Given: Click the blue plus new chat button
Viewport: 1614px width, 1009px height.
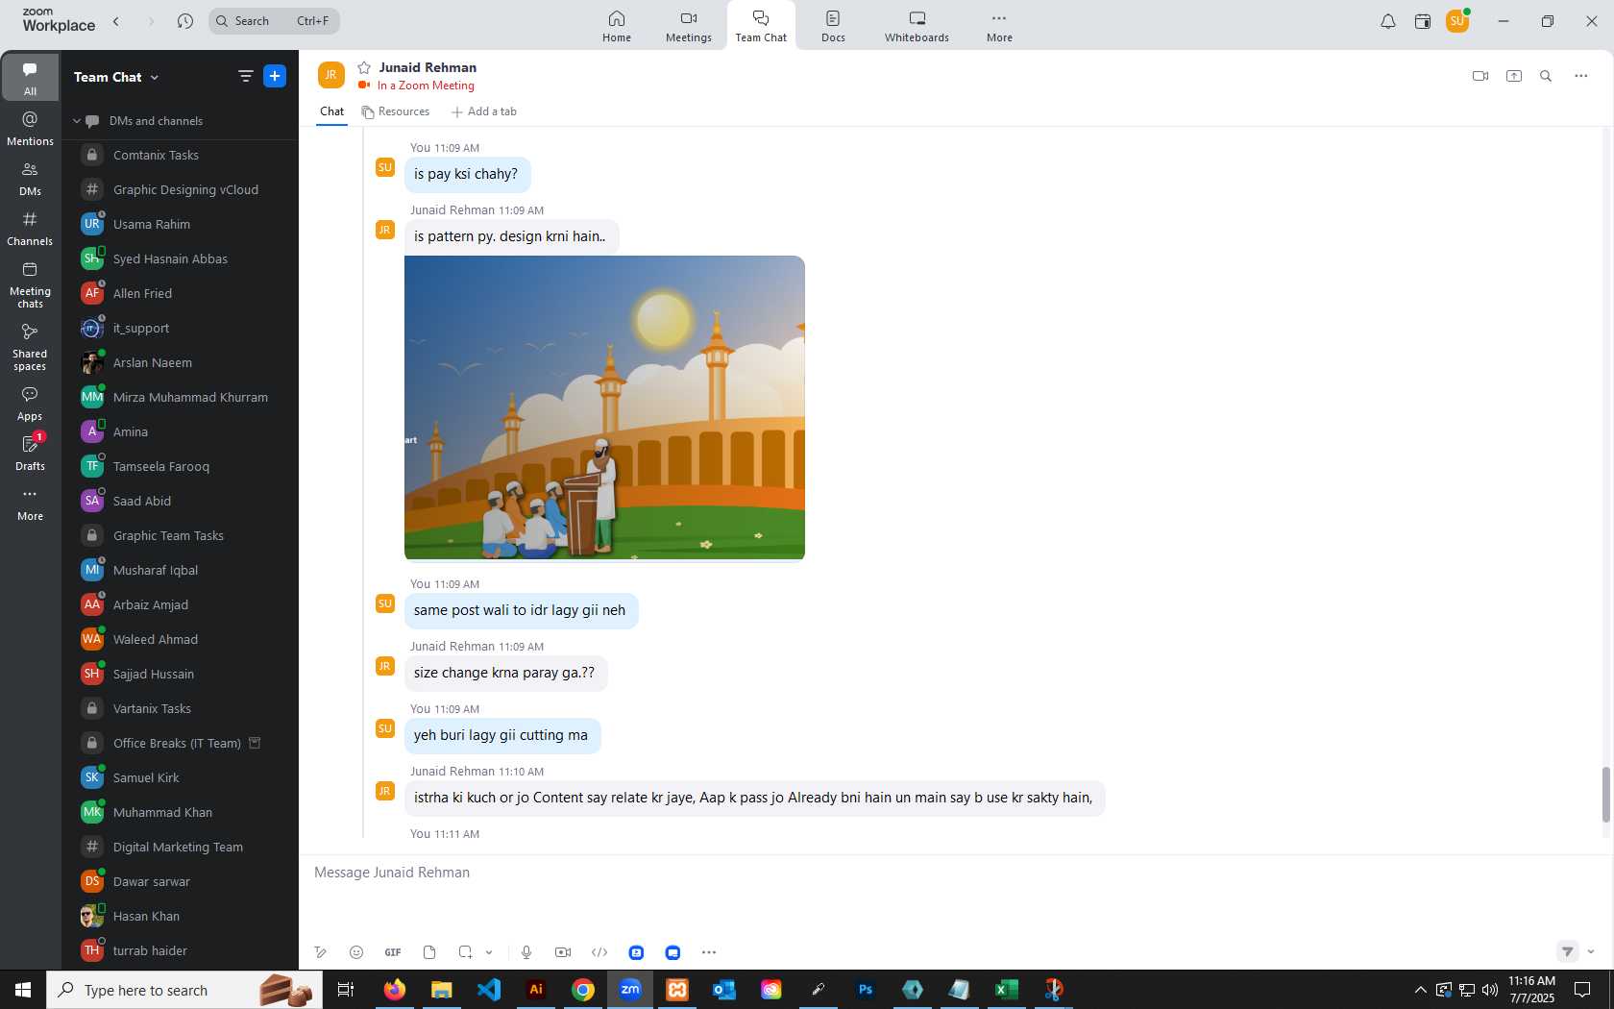Looking at the screenshot, I should click(x=275, y=76).
